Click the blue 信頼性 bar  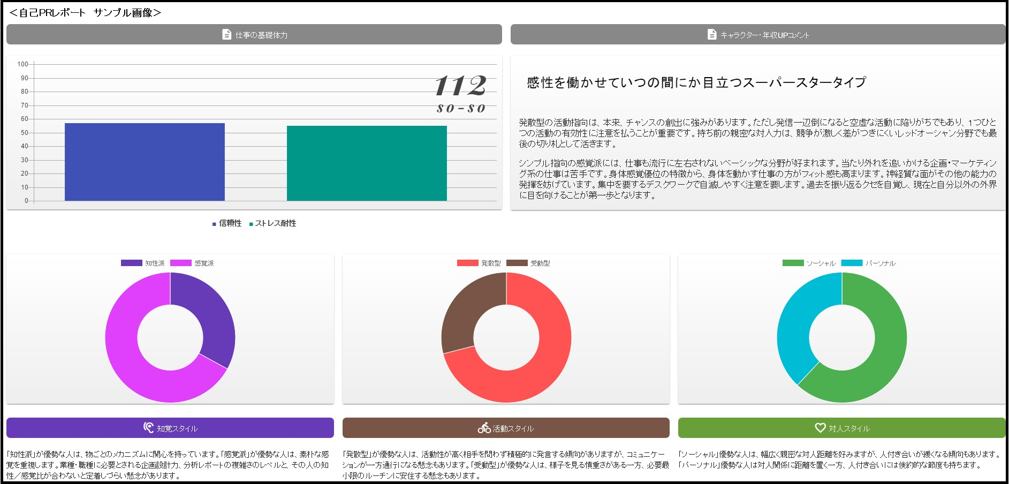(x=145, y=162)
